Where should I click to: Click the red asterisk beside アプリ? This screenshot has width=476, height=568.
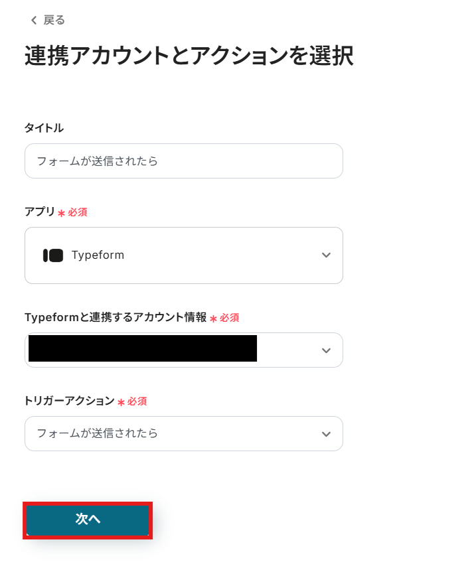[61, 213]
